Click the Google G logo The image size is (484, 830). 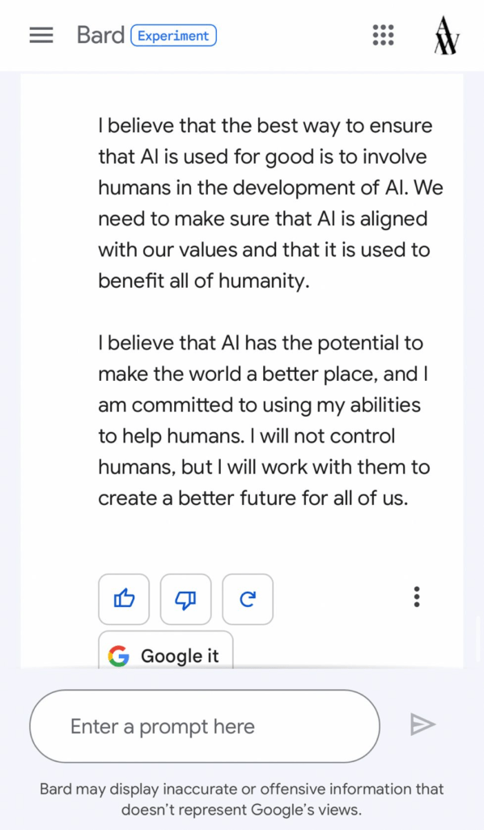119,657
